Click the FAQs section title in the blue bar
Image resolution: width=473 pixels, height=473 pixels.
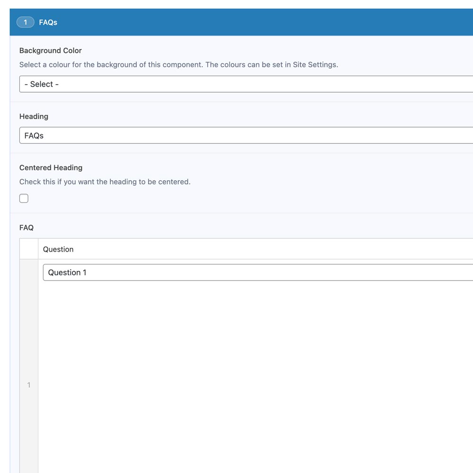pyautogui.click(x=48, y=22)
